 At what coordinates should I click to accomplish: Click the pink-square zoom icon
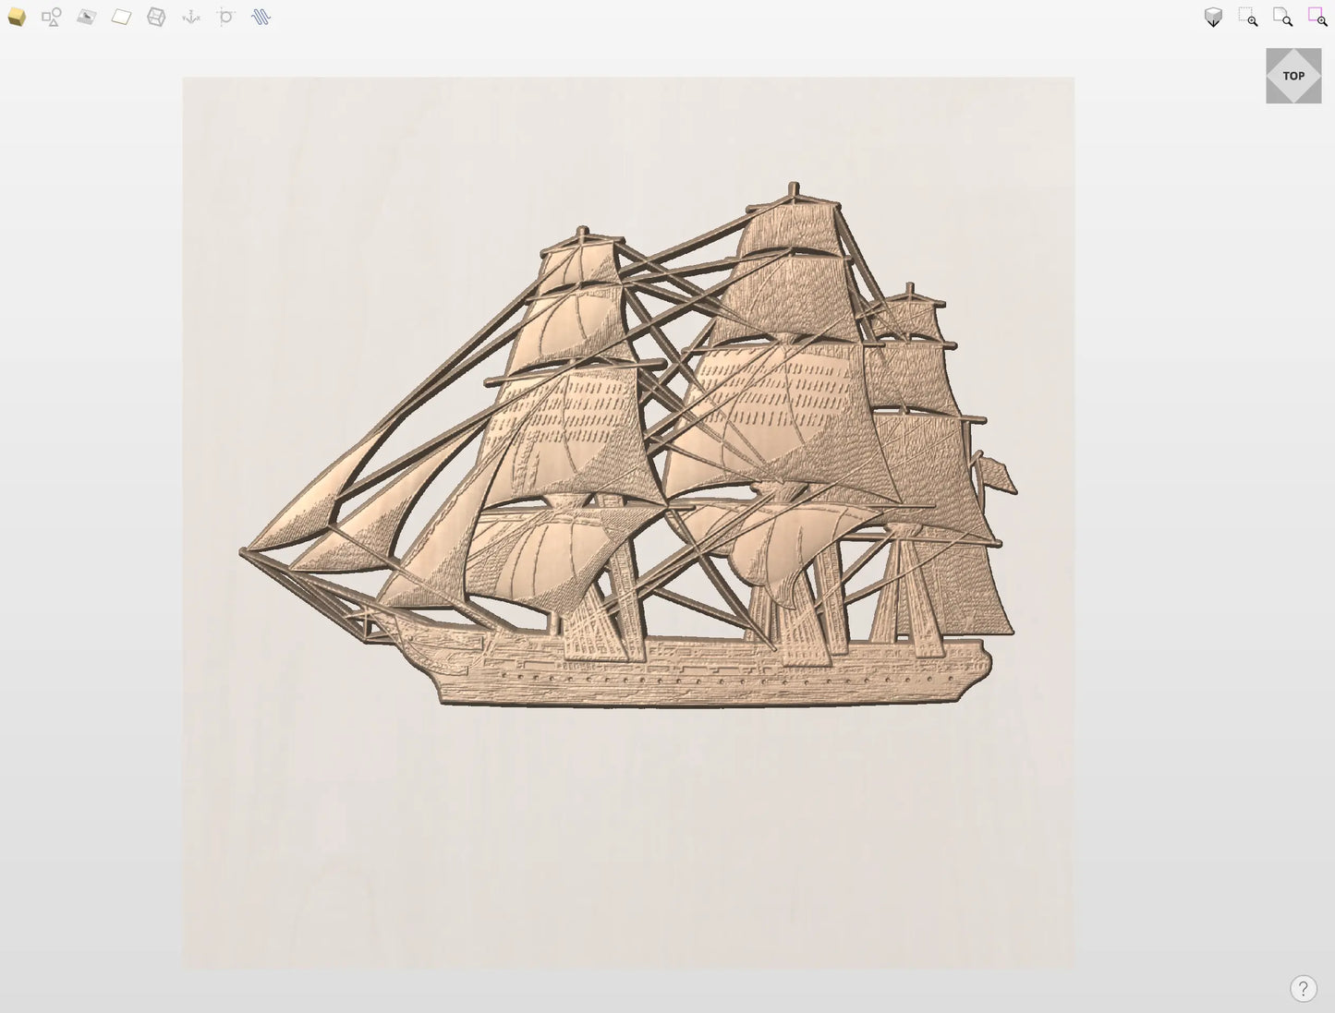pyautogui.click(x=1317, y=18)
